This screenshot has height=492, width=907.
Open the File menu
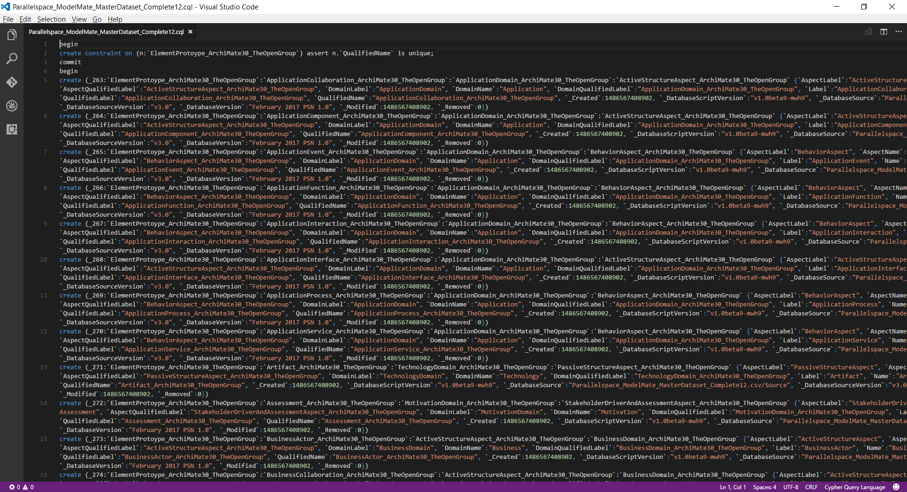[8, 19]
